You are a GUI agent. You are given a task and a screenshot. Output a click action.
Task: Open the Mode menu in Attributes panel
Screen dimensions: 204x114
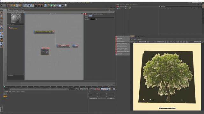tap(162, 8)
